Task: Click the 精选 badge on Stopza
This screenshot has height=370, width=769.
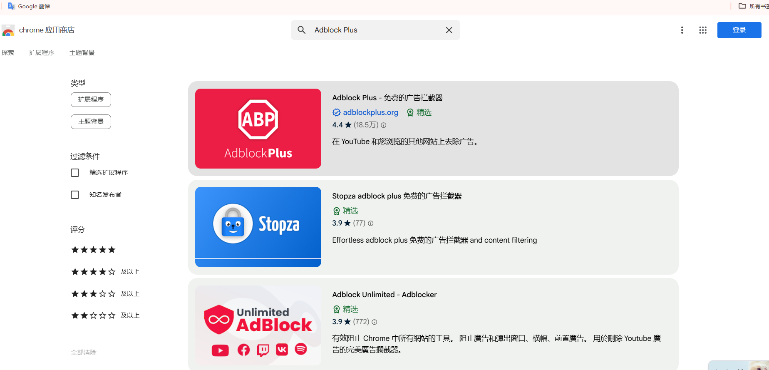Action: coord(345,211)
